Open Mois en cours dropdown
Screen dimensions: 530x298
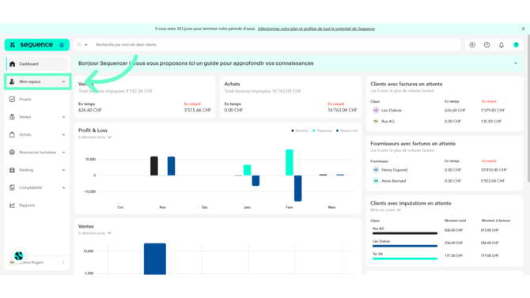tap(386, 210)
